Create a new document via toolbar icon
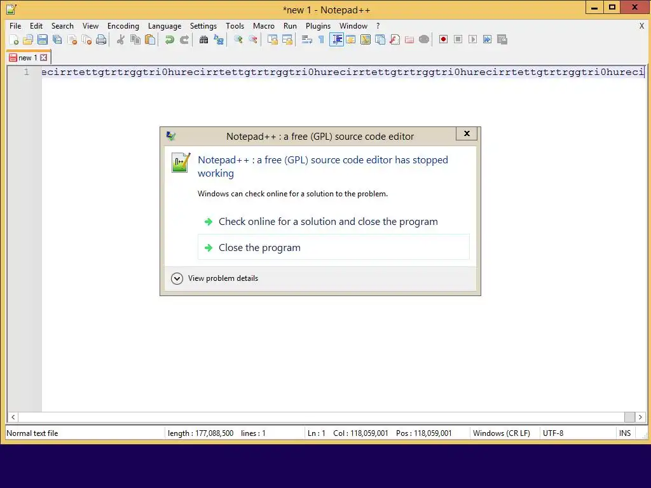Image resolution: width=651 pixels, height=488 pixels. 14,39
